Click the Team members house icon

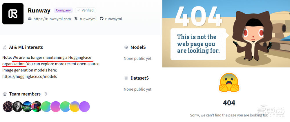(5, 94)
